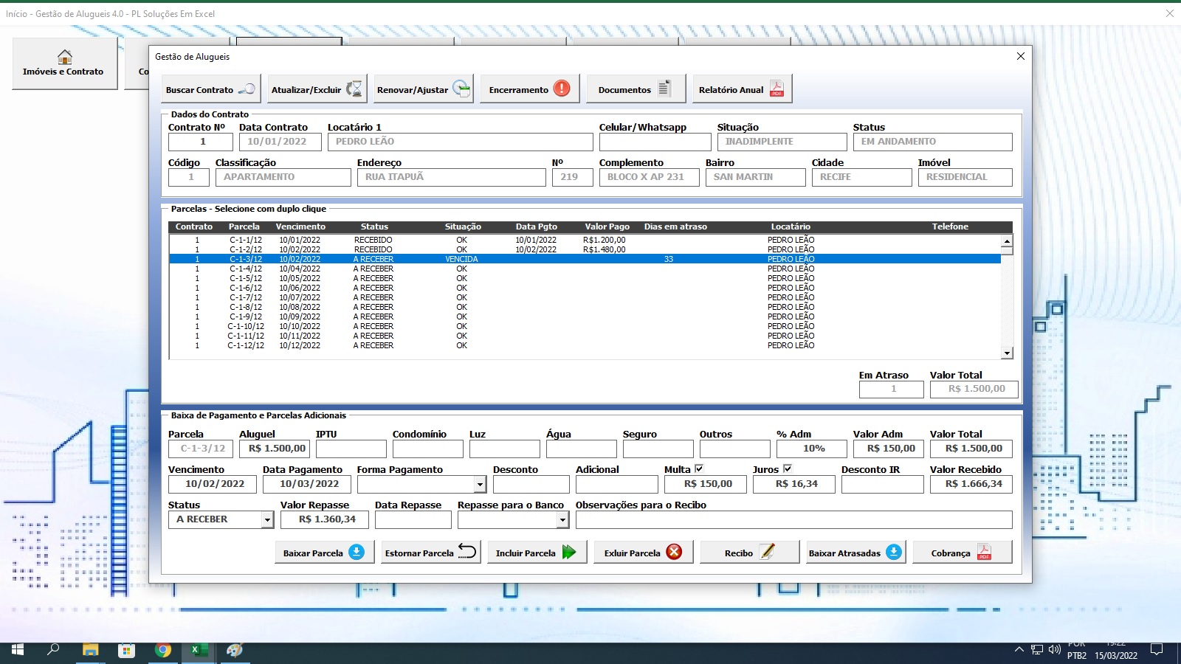
Task: Generate the Relatório Anual PDF
Action: click(x=743, y=89)
